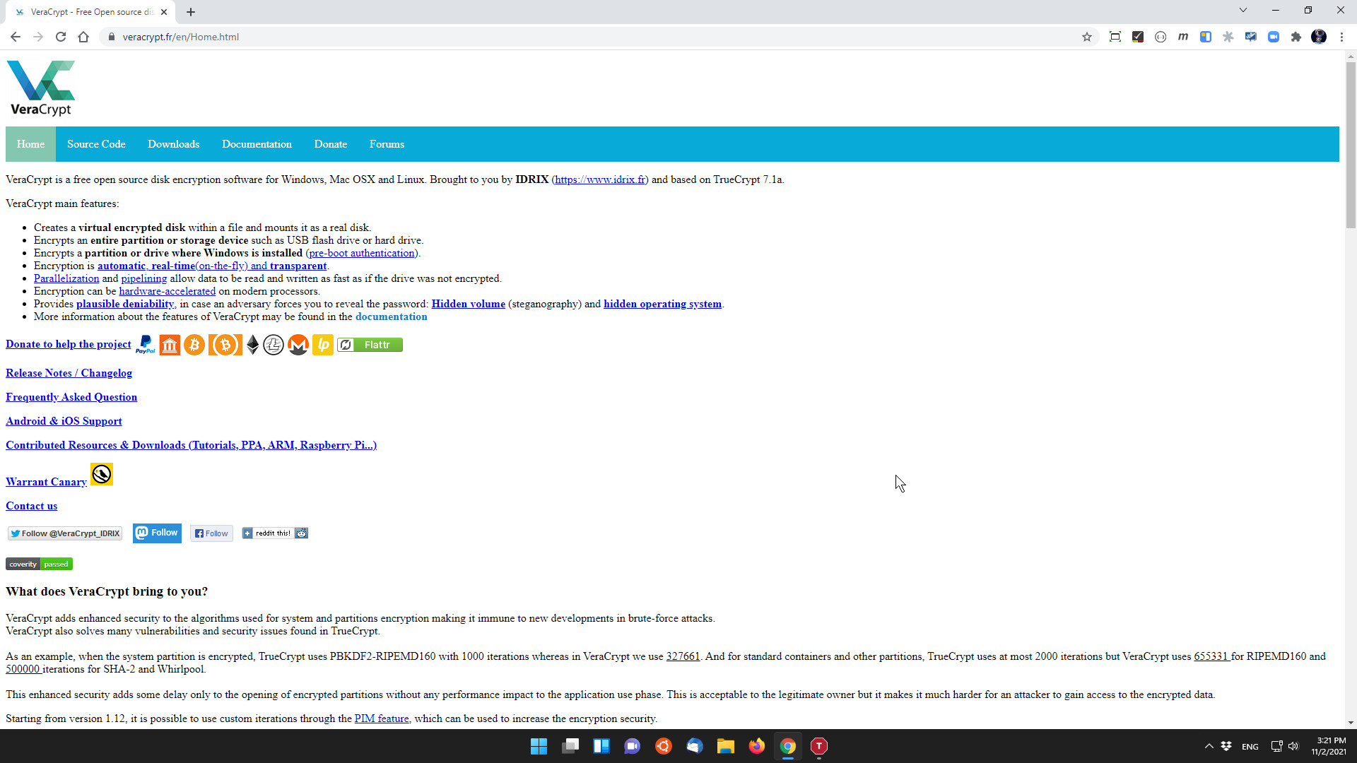This screenshot has height=763, width=1357.
Task: Open the pre-boot authentication link
Action: (x=362, y=253)
